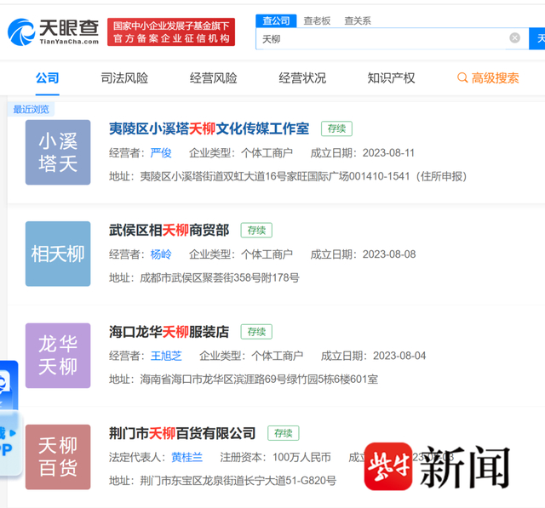The image size is (545, 508).
Task: Click the red official institution banner
Action: tap(171, 32)
